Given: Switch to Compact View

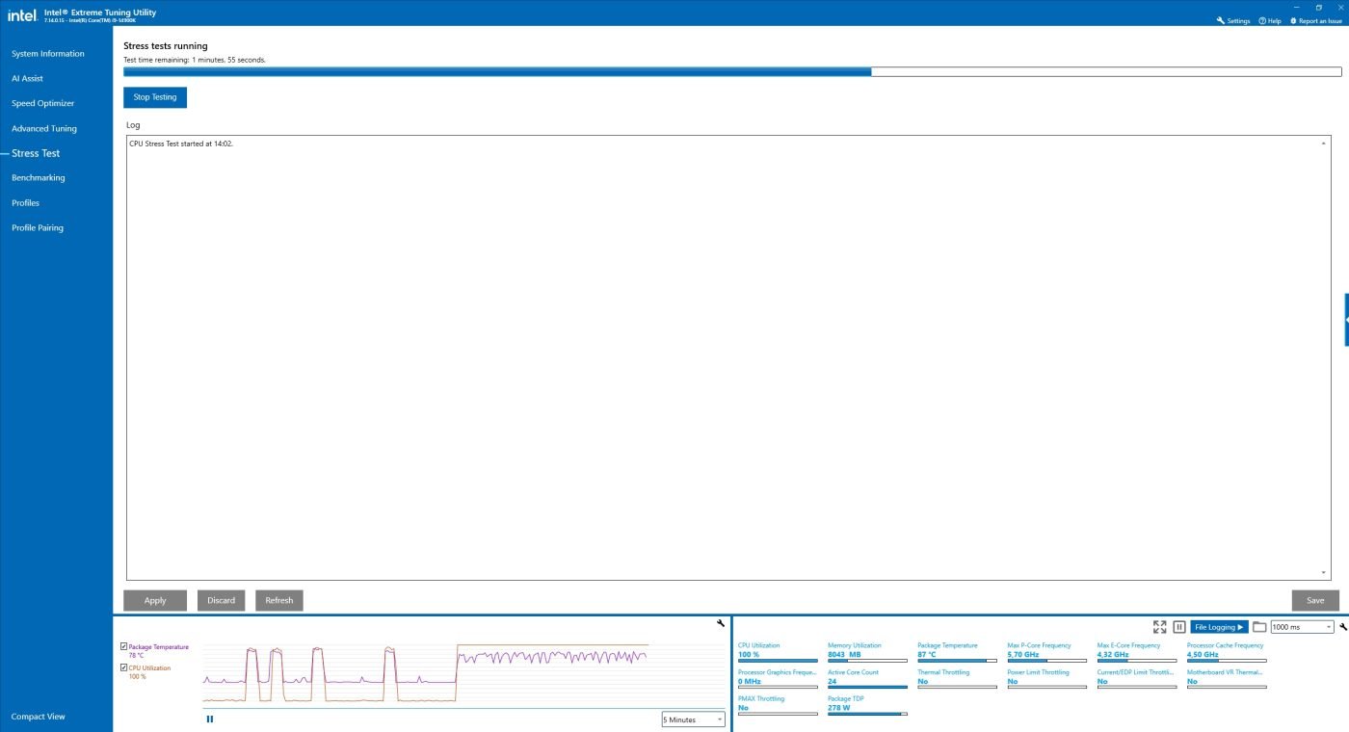Looking at the screenshot, I should (x=39, y=717).
